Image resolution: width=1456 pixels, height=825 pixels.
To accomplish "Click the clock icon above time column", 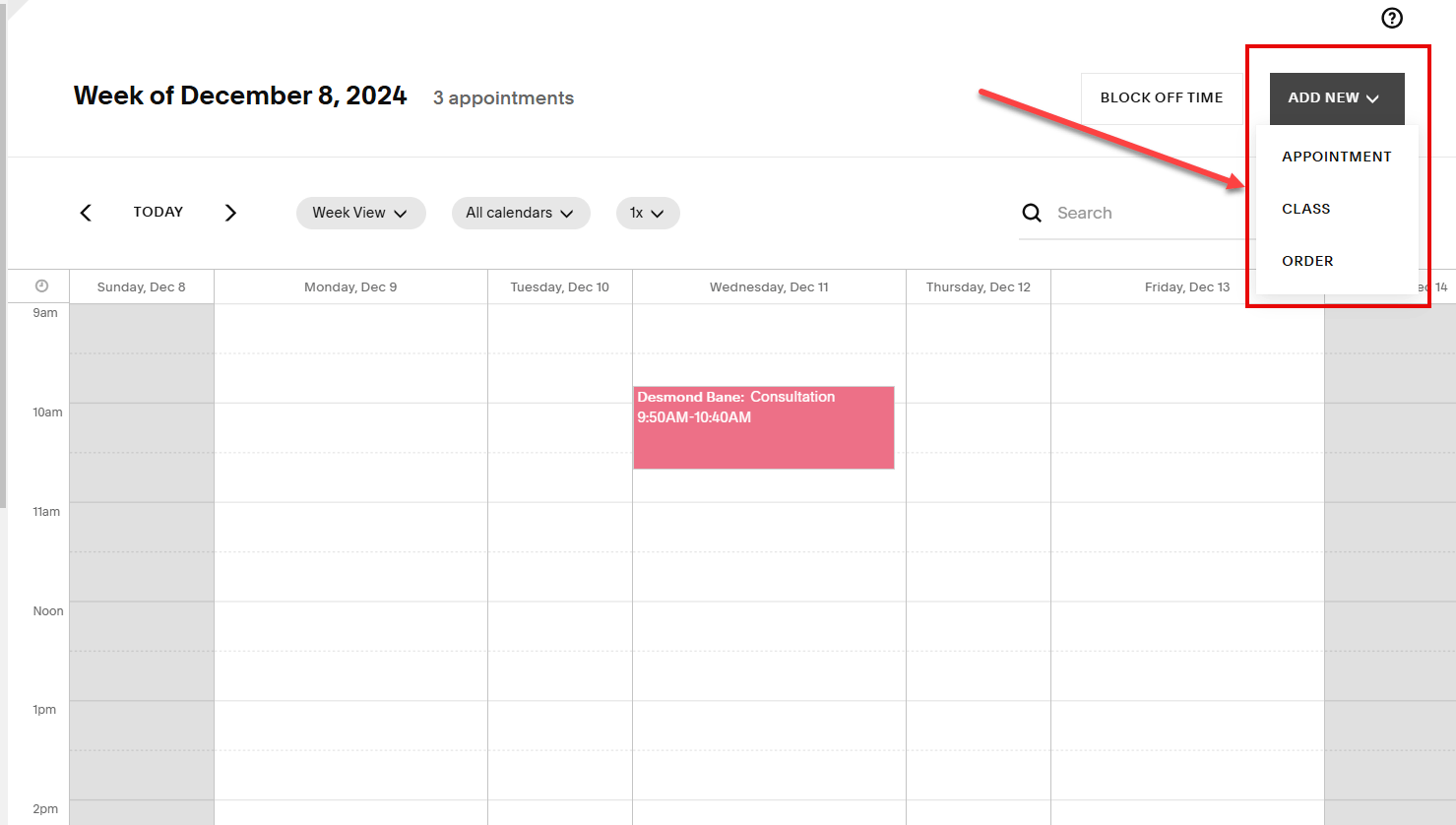I will [x=41, y=286].
